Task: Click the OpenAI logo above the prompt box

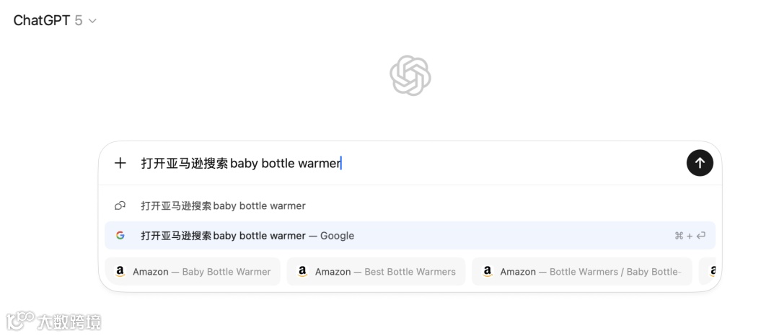Action: (410, 76)
